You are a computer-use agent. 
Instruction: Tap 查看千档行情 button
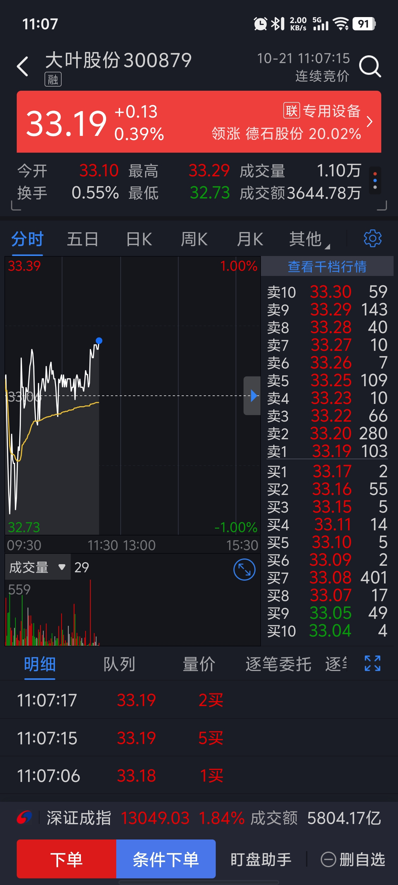tap(327, 266)
